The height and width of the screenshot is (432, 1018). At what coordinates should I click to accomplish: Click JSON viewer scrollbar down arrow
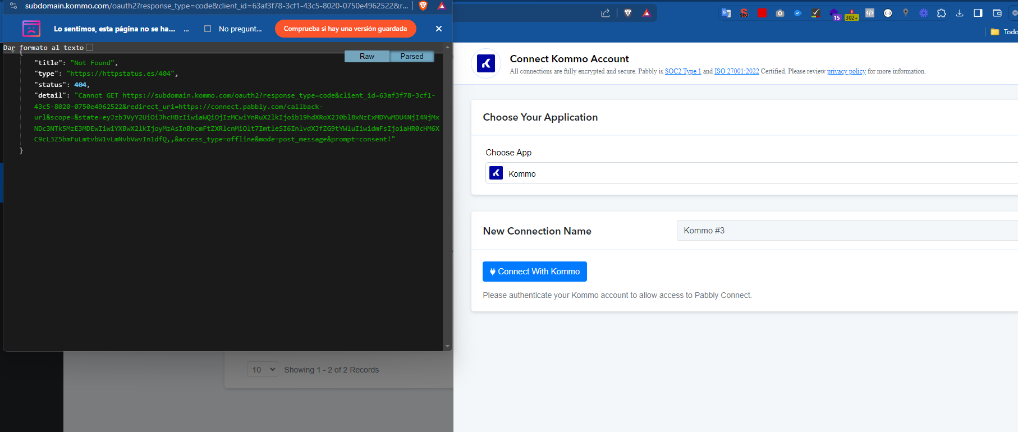coord(447,346)
